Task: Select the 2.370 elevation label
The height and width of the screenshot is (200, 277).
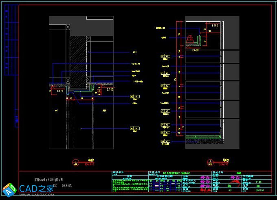Action: click(x=60, y=91)
